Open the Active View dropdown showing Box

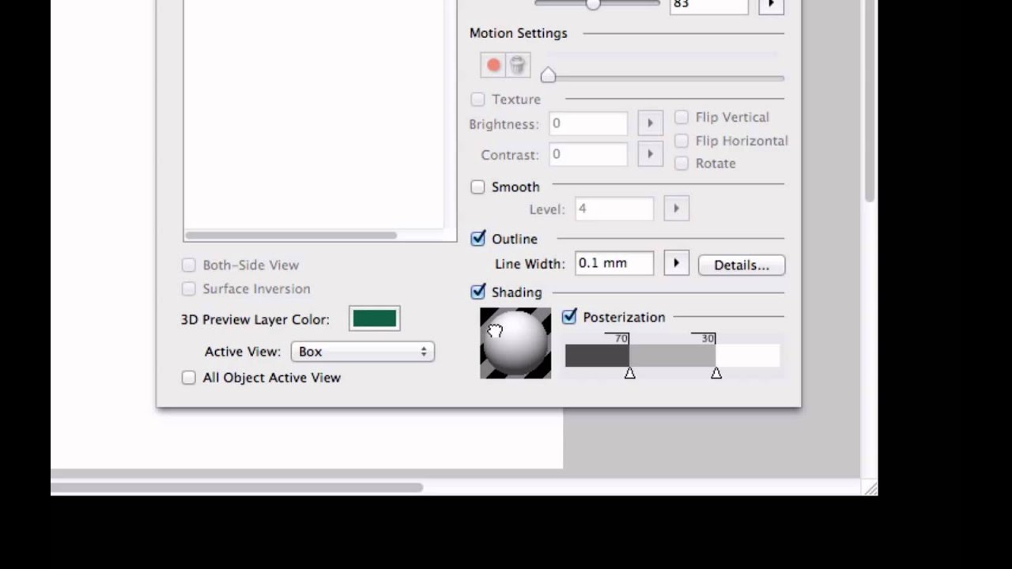362,351
